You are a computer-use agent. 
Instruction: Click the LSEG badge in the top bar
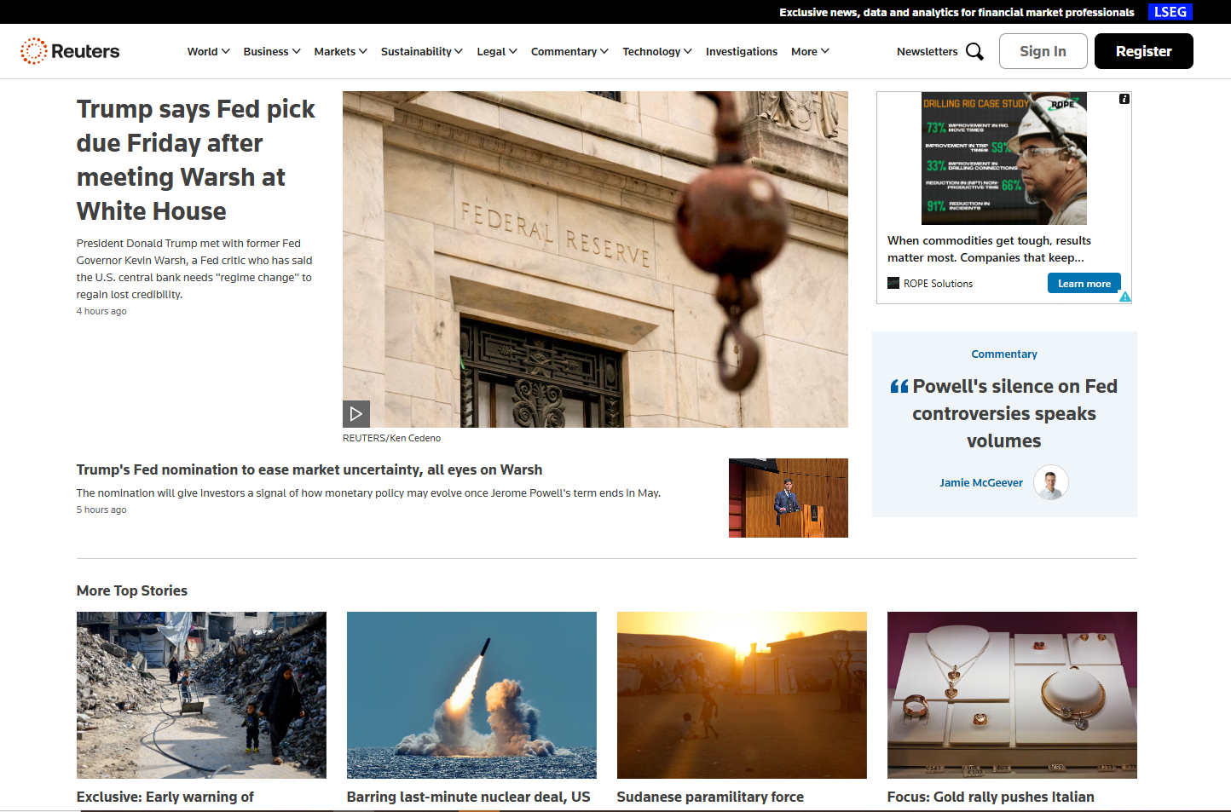[1170, 12]
